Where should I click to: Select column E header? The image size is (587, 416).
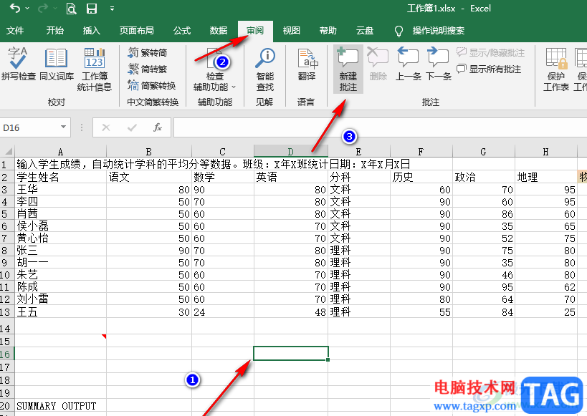pos(358,152)
